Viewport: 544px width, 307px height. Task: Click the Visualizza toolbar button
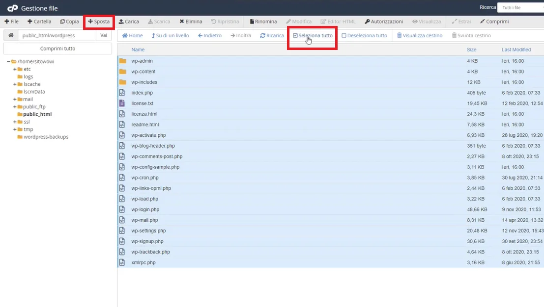tap(427, 22)
